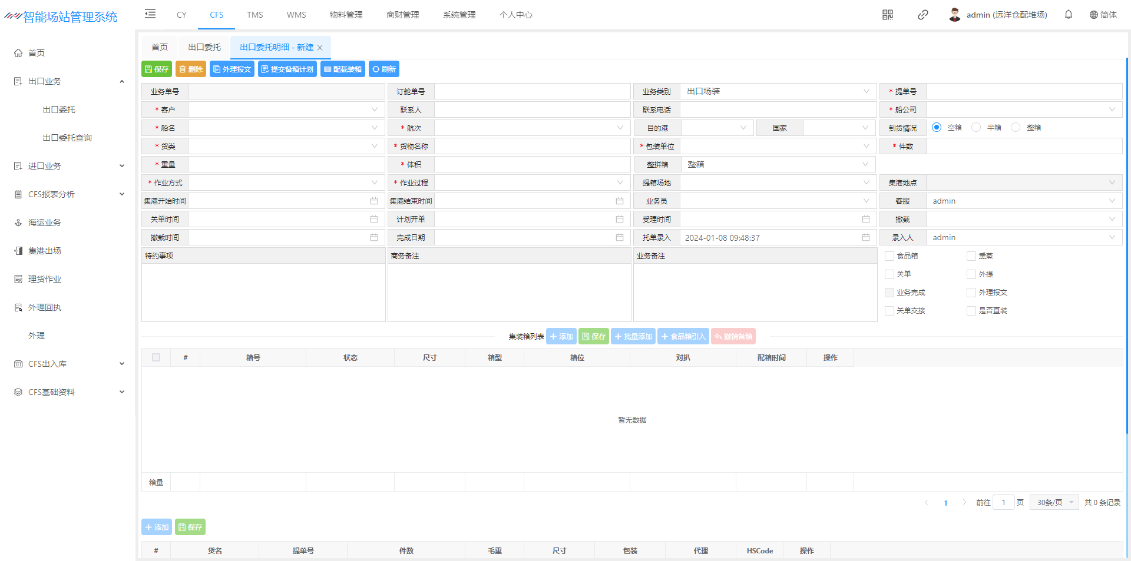
Task: Select the 半箱 radio option
Action: click(976, 127)
